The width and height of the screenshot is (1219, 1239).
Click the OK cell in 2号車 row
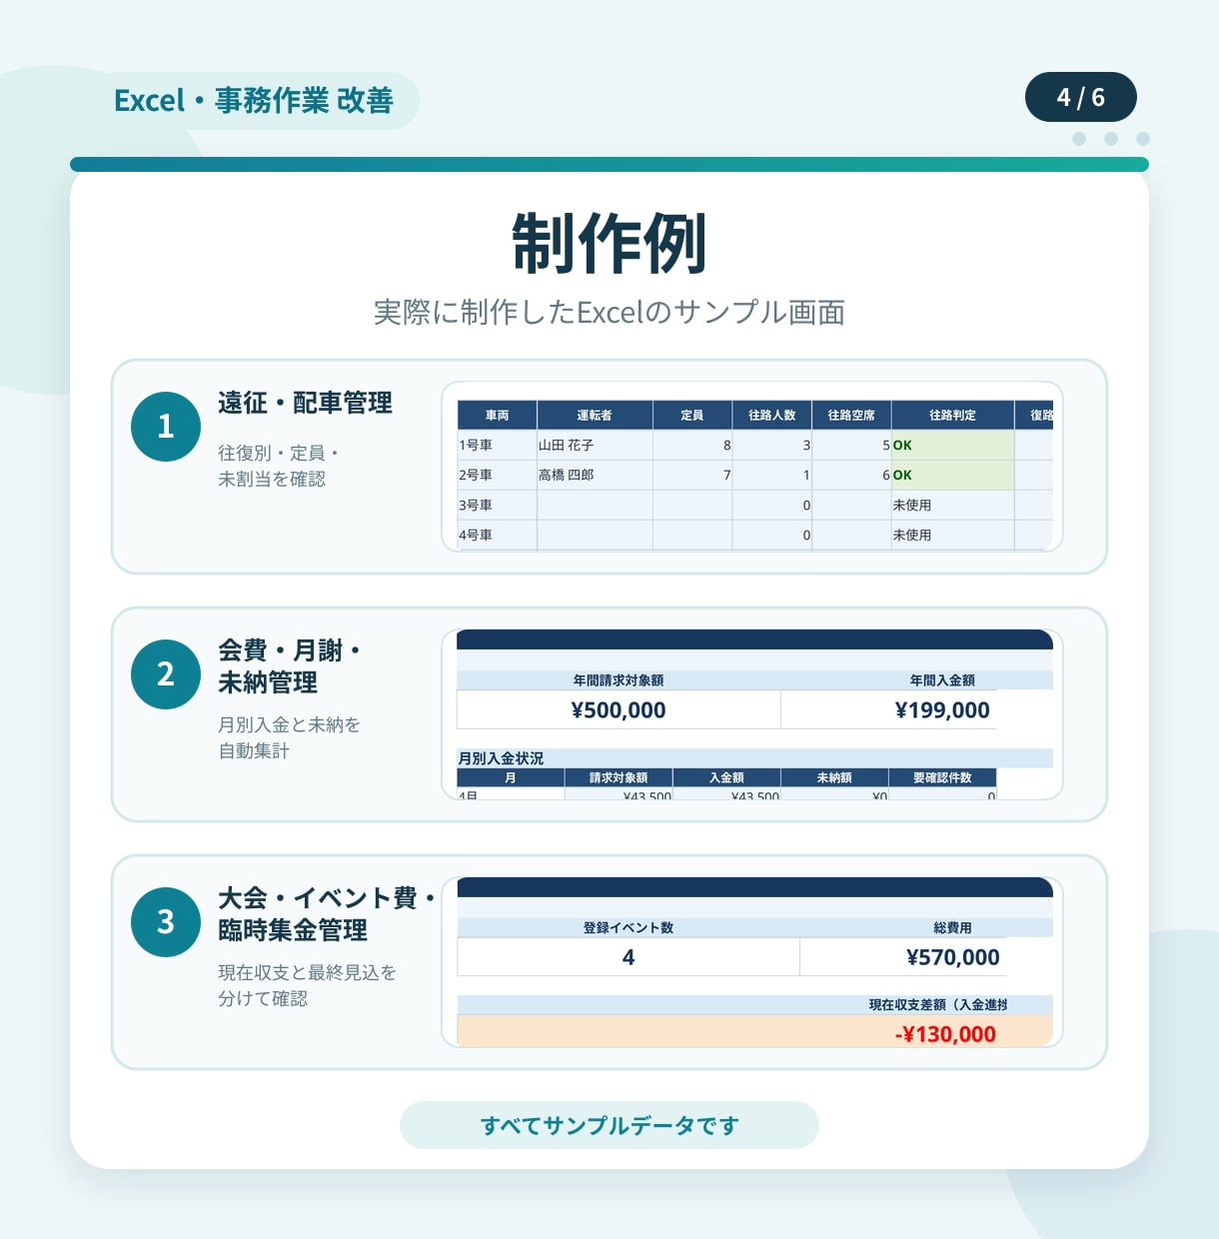[952, 475]
